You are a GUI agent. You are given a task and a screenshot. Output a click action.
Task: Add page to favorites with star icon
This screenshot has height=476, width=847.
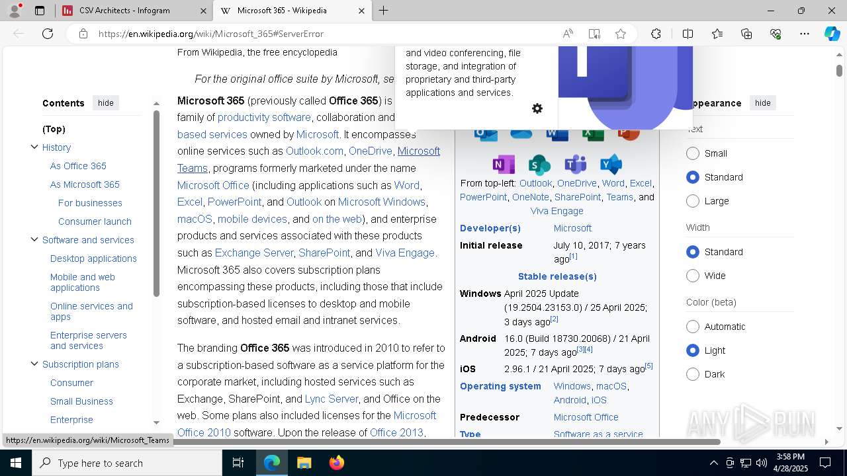click(621, 34)
